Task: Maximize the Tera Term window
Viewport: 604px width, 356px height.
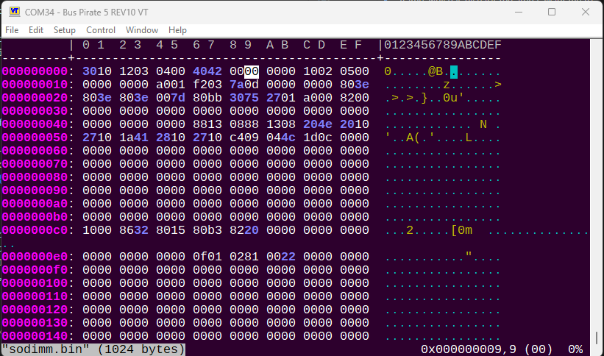Action: pos(552,12)
